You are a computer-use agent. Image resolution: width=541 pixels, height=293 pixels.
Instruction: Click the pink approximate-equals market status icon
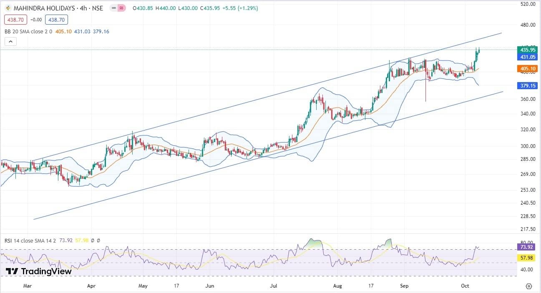[122, 8]
